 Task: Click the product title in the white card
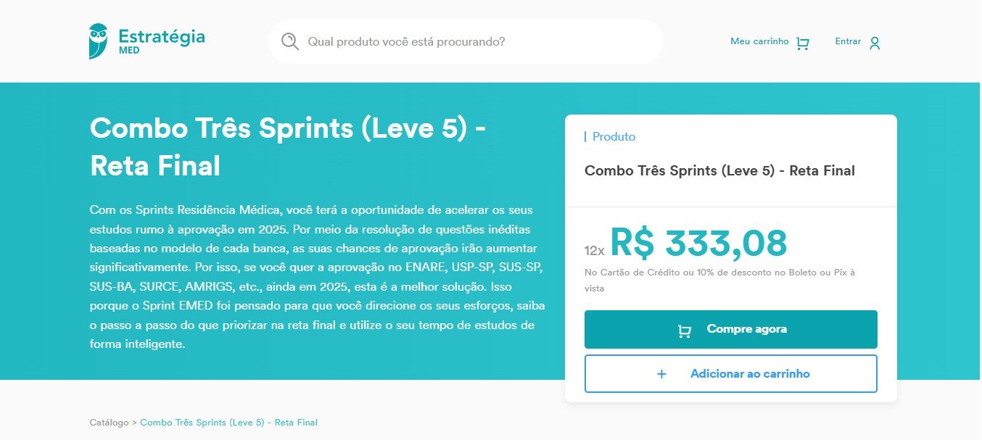point(719,171)
